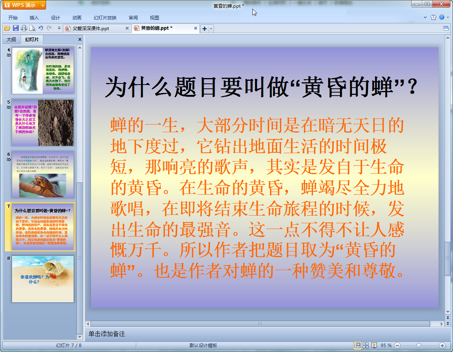Open the 幻灯片放映 menu tab
This screenshot has height=352, width=453.
(x=105, y=18)
